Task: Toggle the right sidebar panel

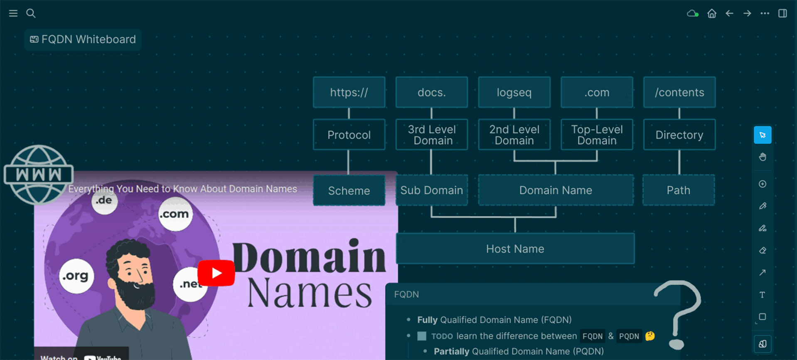Action: click(782, 13)
